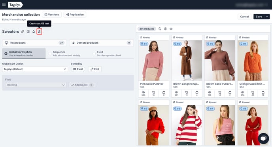Screen dimensions: 272x147
Task: Select the Global Sort Option radio
Action: coord(6,54)
